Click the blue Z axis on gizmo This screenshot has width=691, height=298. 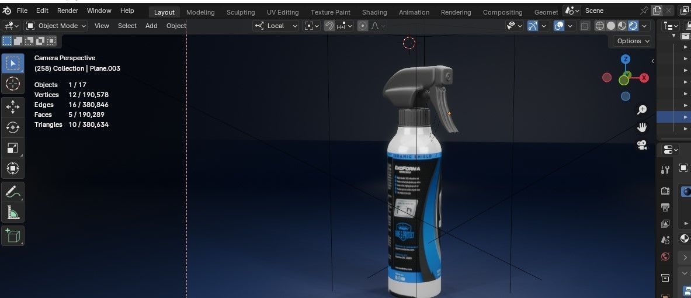(626, 59)
